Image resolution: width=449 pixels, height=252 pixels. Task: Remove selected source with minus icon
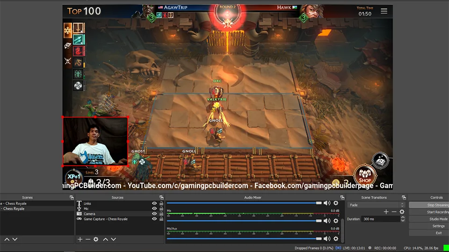(88, 239)
